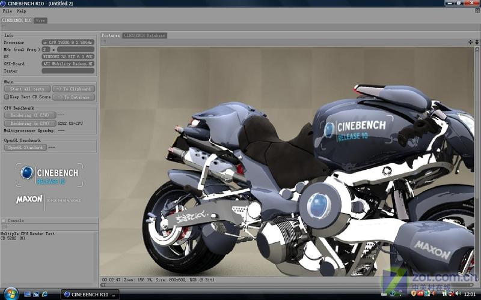The height and width of the screenshot is (300, 481).
Task: Click the picture viewer scroll-up arrow
Action: [x=477, y=49]
